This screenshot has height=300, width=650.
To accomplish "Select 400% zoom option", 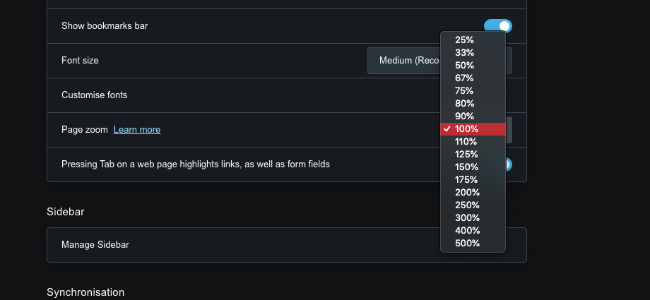I will coord(467,231).
